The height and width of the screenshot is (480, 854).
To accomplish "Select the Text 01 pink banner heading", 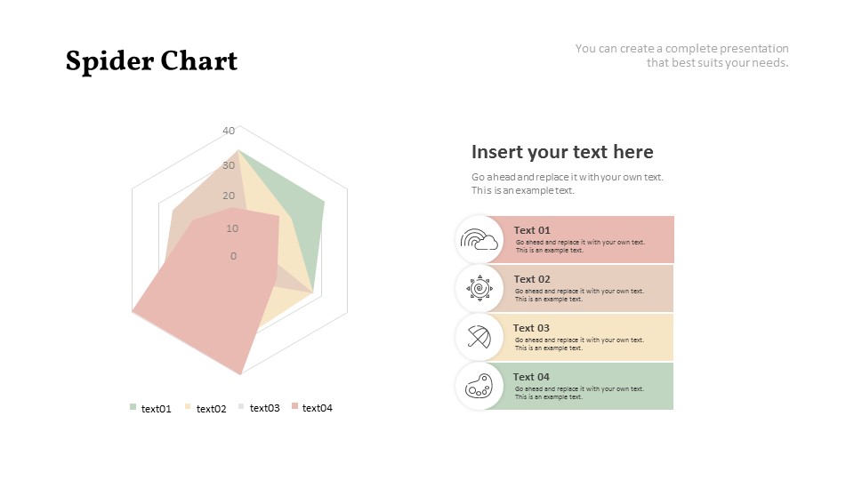I will point(532,230).
